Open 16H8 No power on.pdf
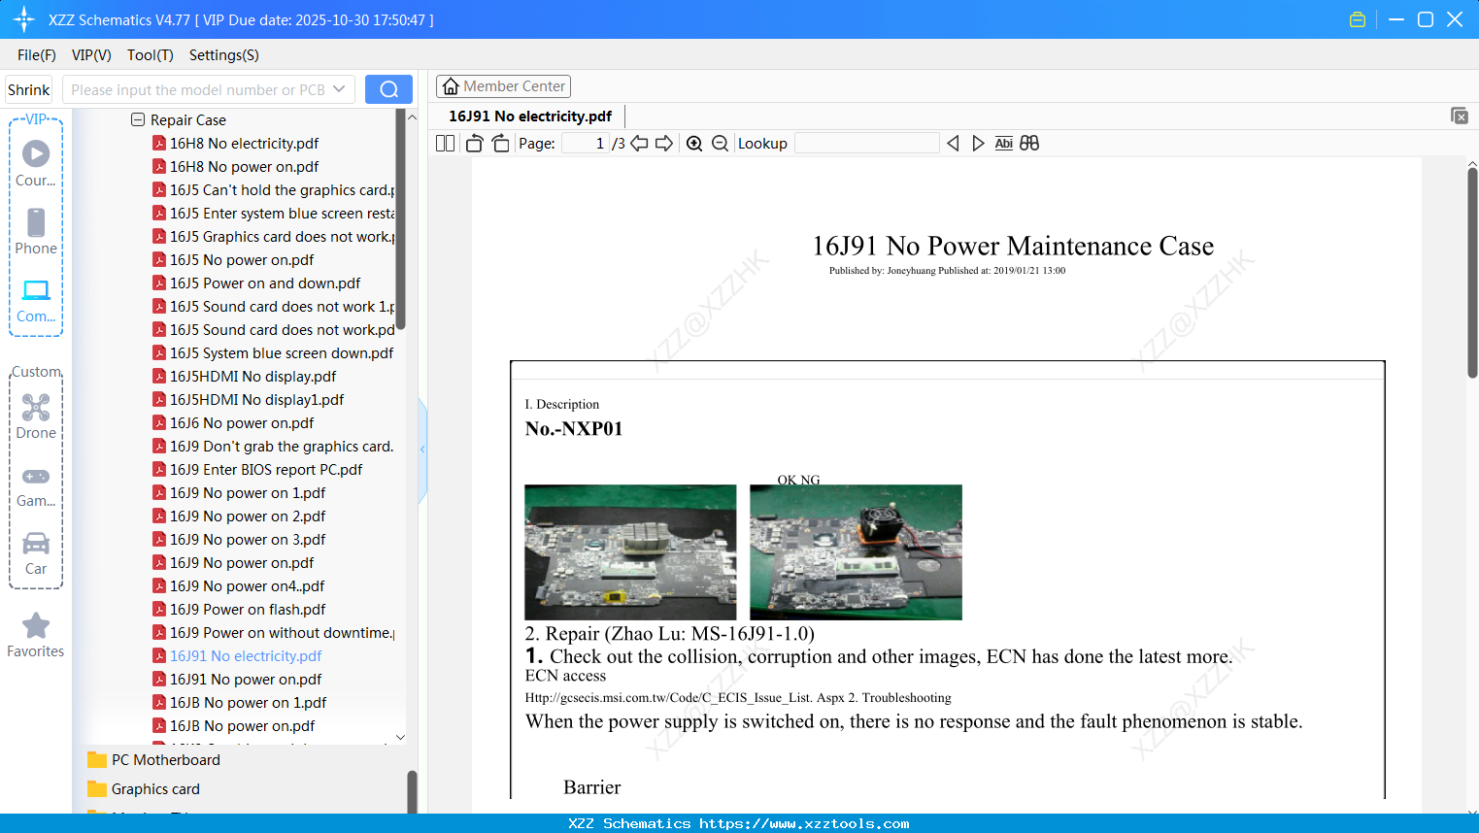Screen dimensions: 1479x833 235,167
